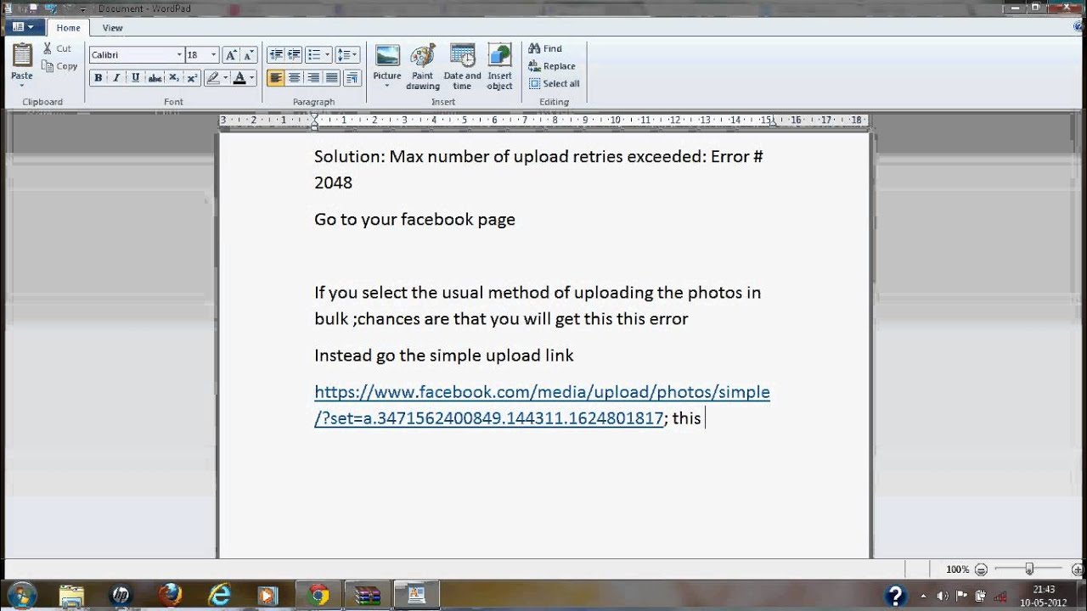
Task: Apply the font text color
Action: tap(239, 78)
